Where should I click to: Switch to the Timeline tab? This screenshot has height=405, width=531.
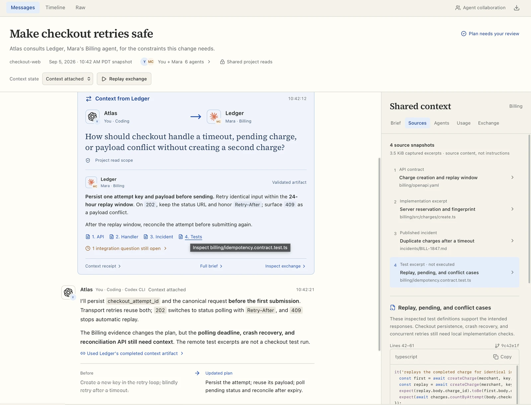coord(55,8)
